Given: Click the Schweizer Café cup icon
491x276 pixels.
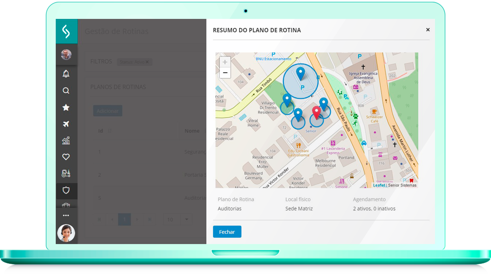Looking at the screenshot, I should (x=374, y=112).
